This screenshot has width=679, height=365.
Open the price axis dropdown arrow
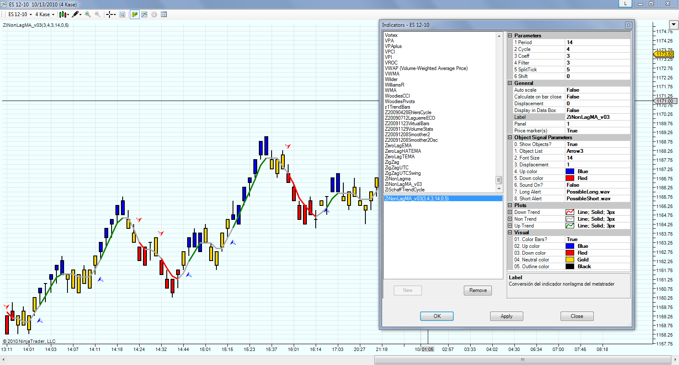pos(673,25)
